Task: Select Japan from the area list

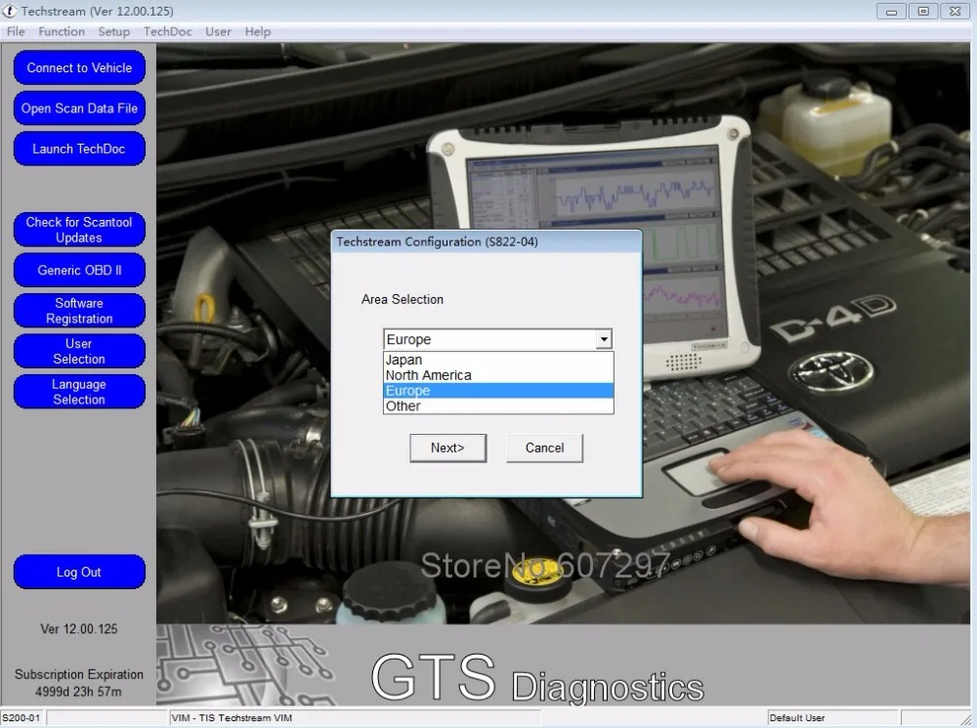Action: click(x=403, y=360)
